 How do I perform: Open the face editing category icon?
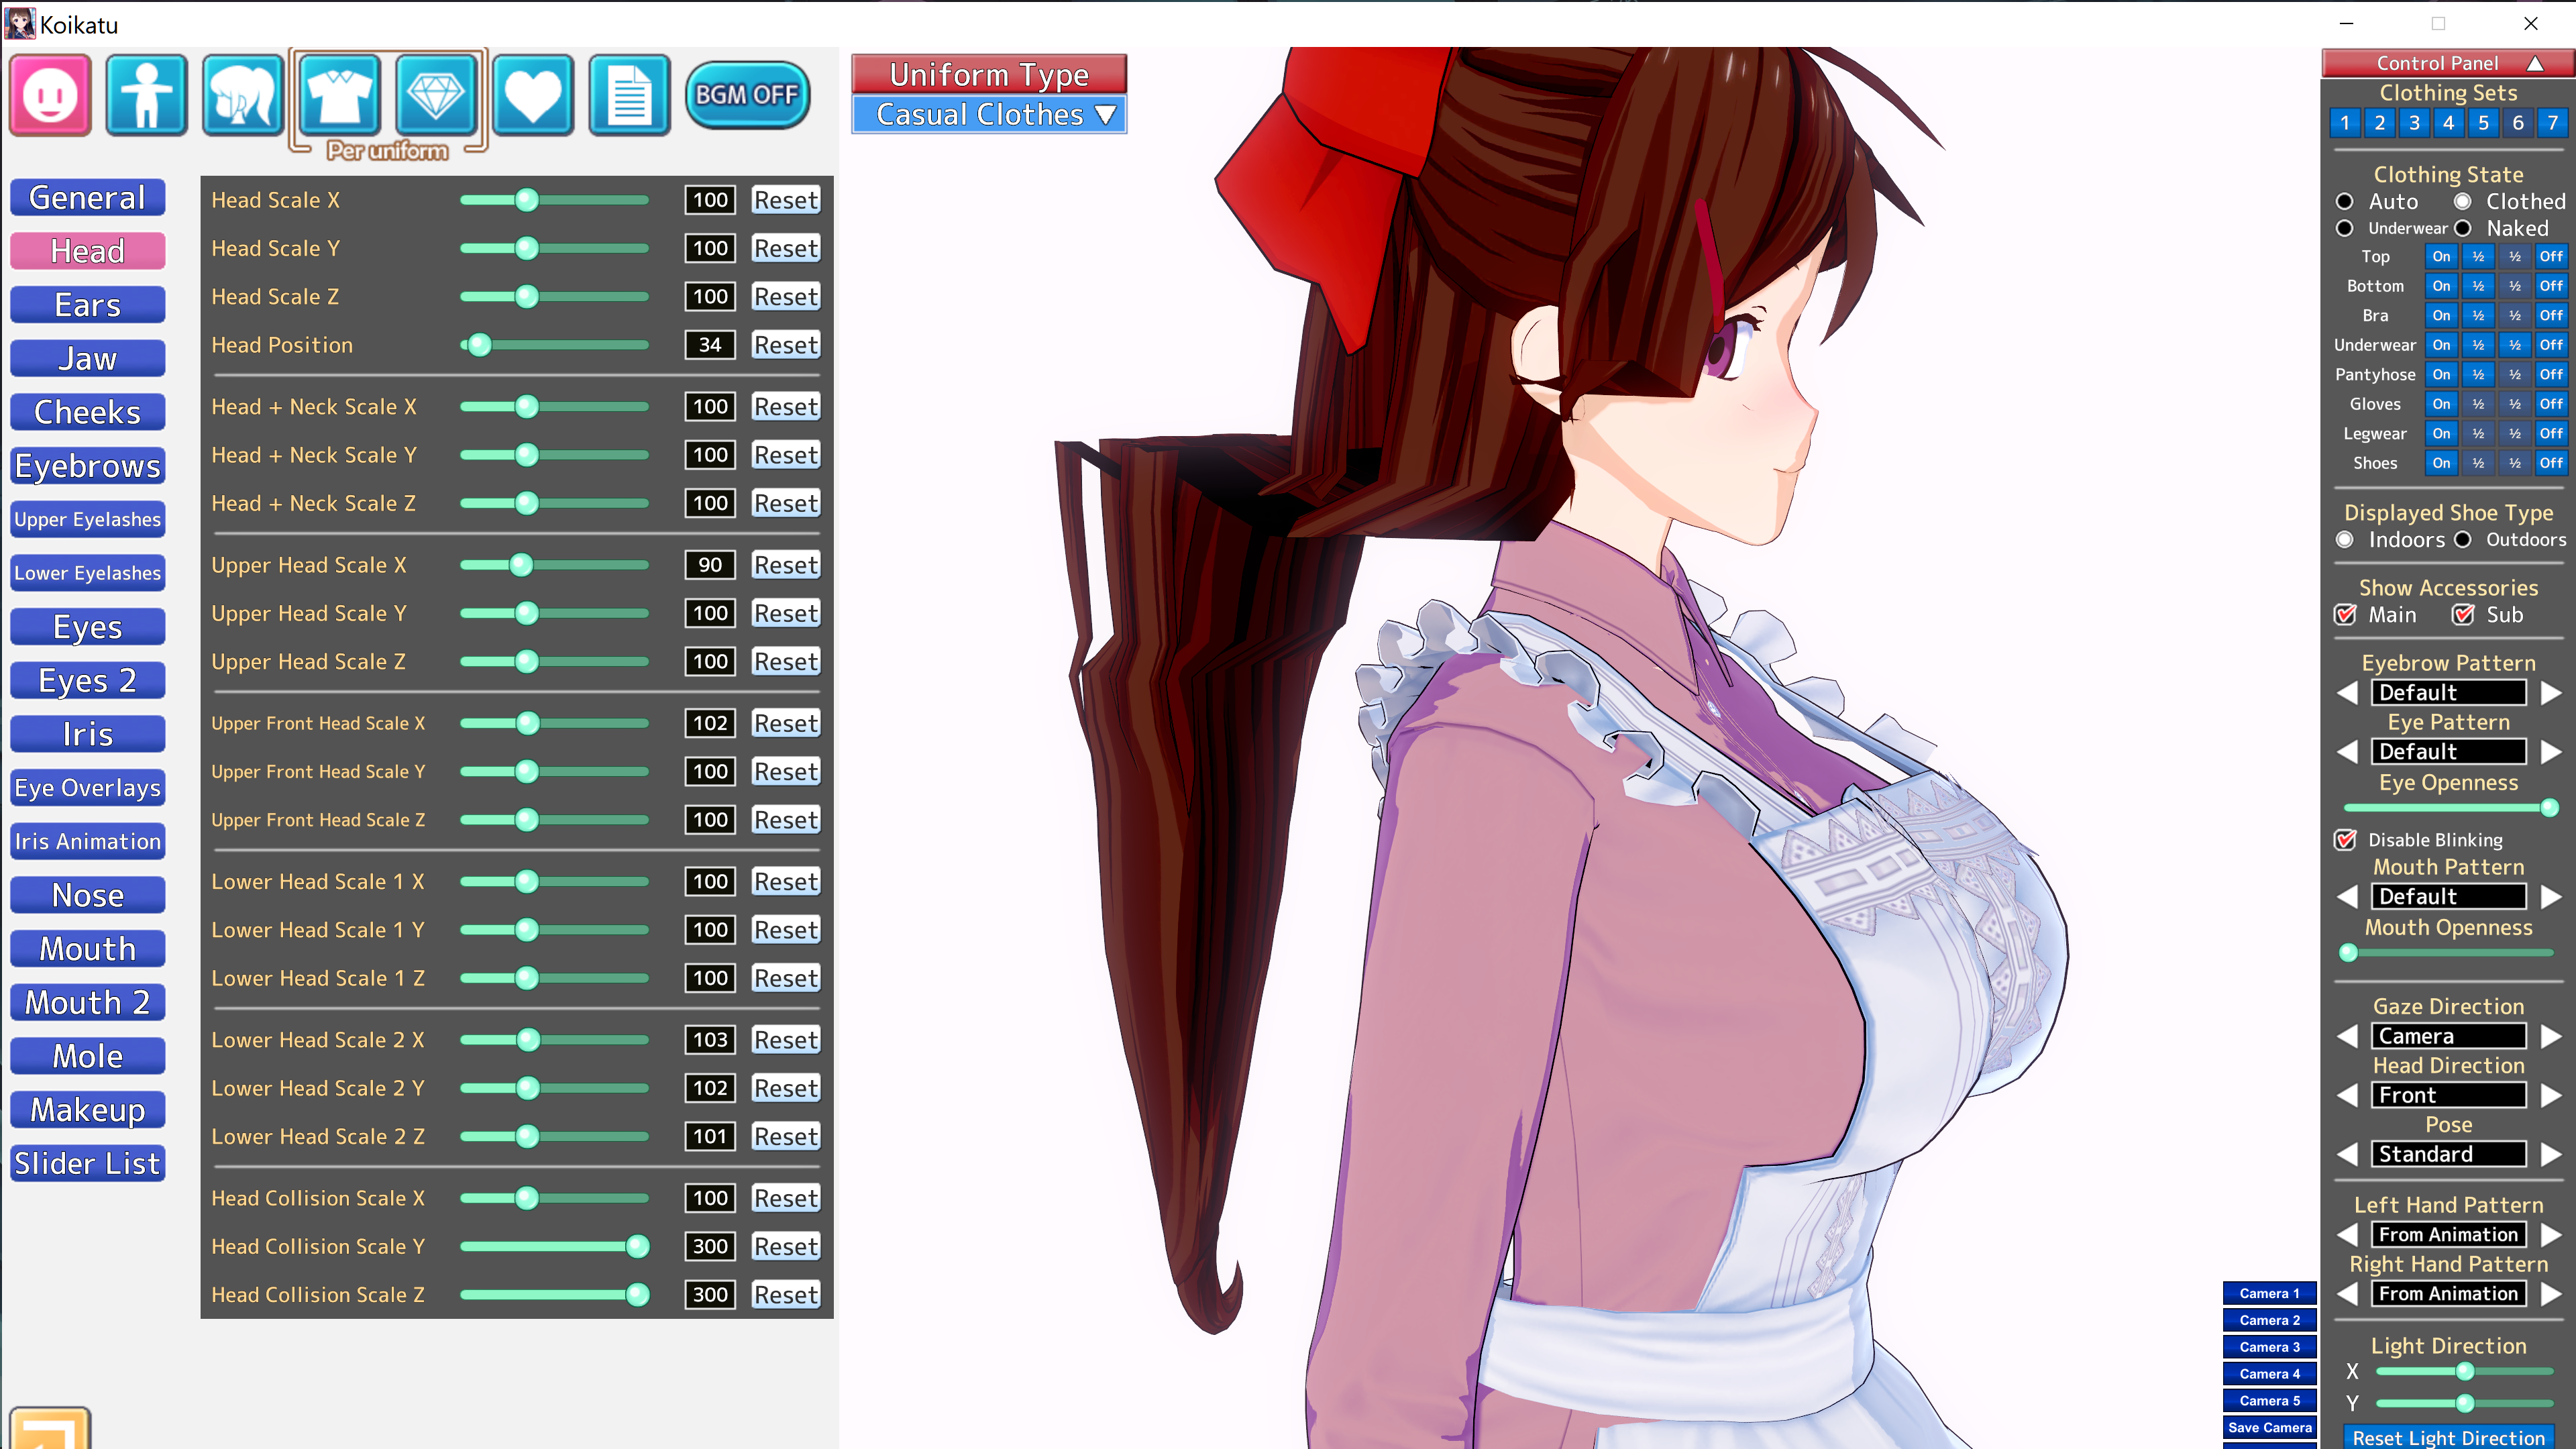click(x=50, y=95)
